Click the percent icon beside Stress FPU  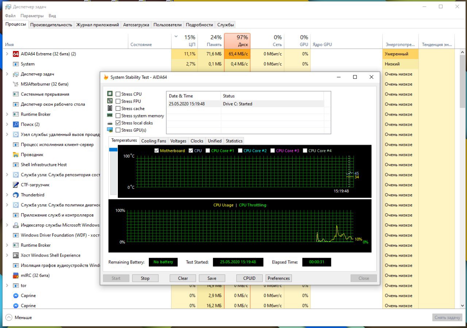pos(110,101)
